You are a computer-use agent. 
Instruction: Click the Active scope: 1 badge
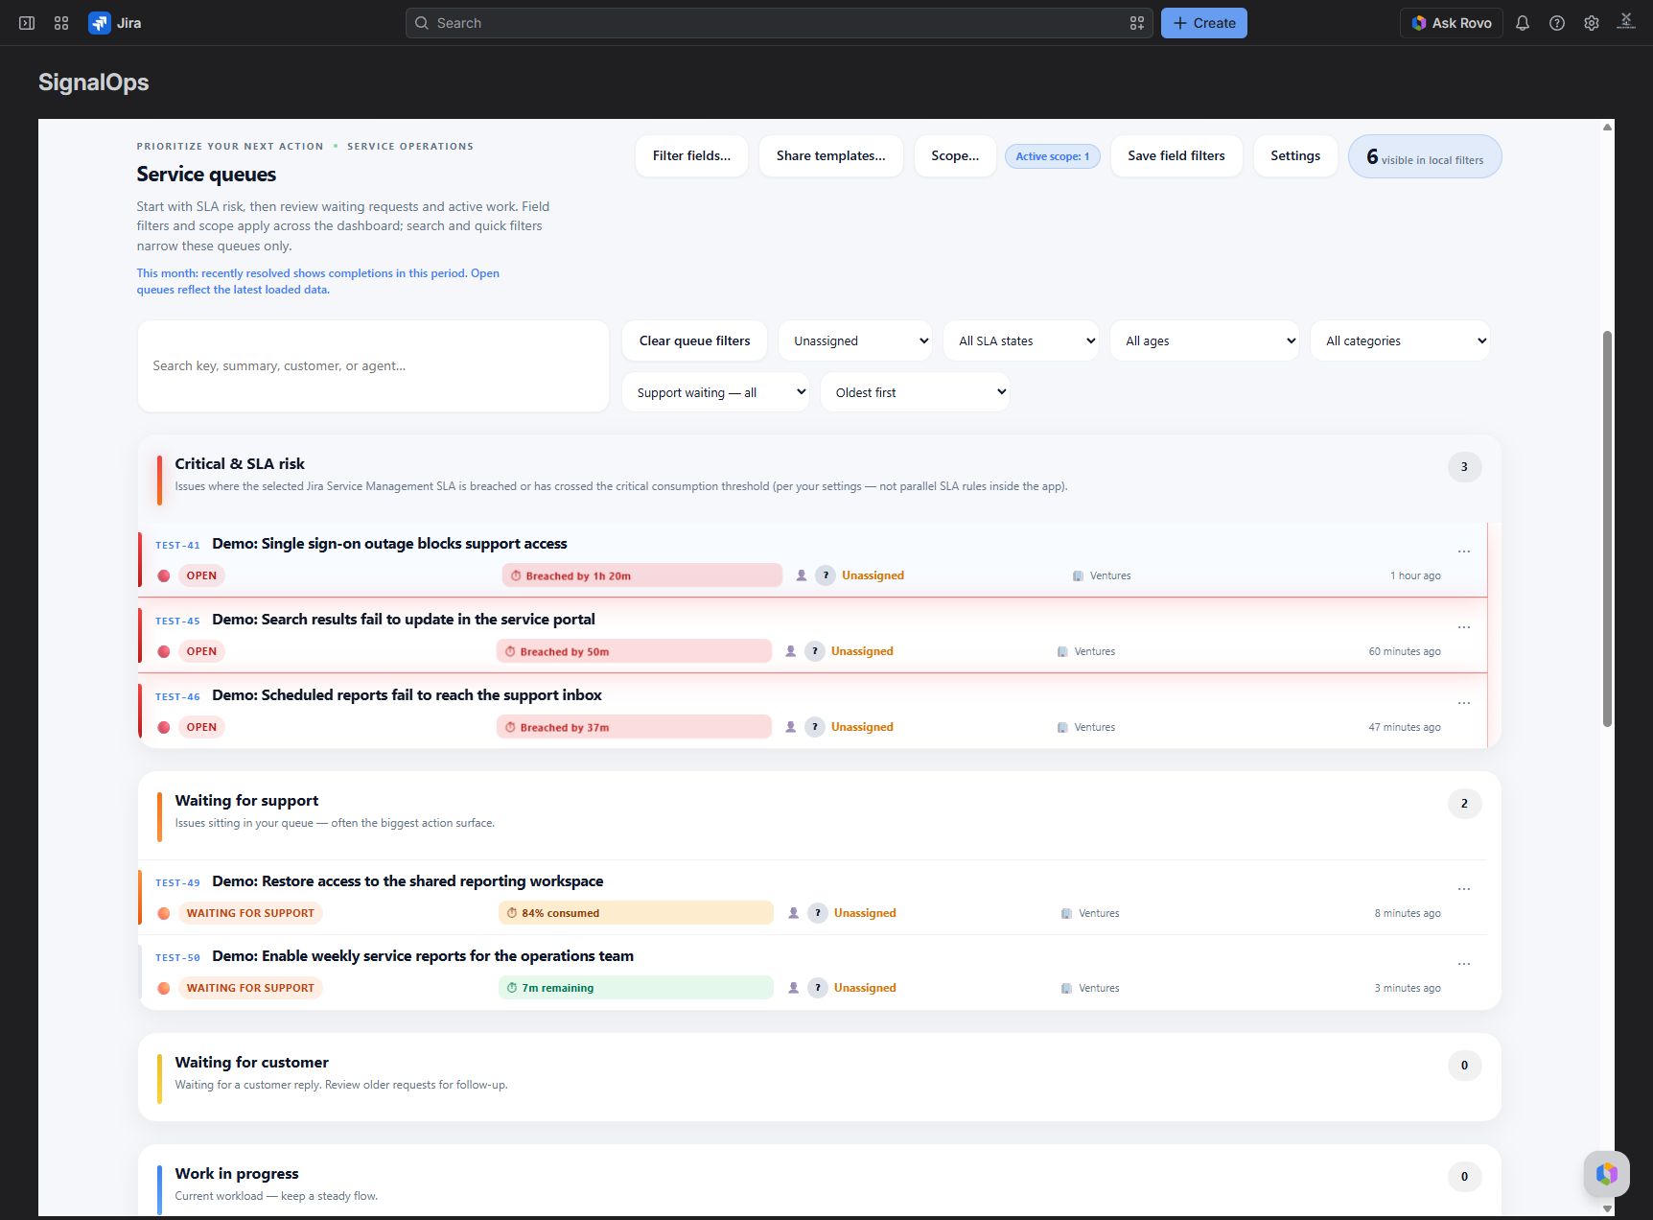pyautogui.click(x=1052, y=156)
